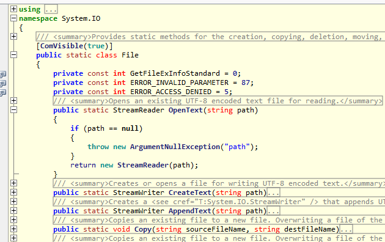The image size is (385, 242).
Task: Click the collapsed 'Creates or opens a file' comment
Action: click(219, 183)
